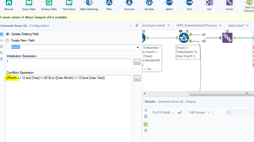Switch to App2.yxwz tab

pyautogui.click(x=236, y=25)
